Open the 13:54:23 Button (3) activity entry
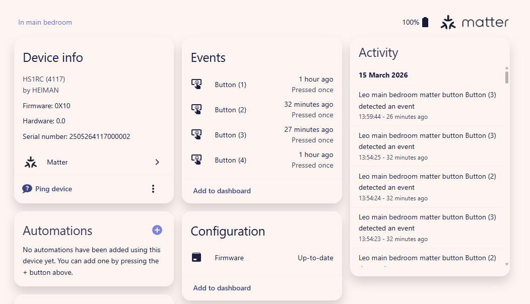530x304 pixels. click(x=427, y=227)
